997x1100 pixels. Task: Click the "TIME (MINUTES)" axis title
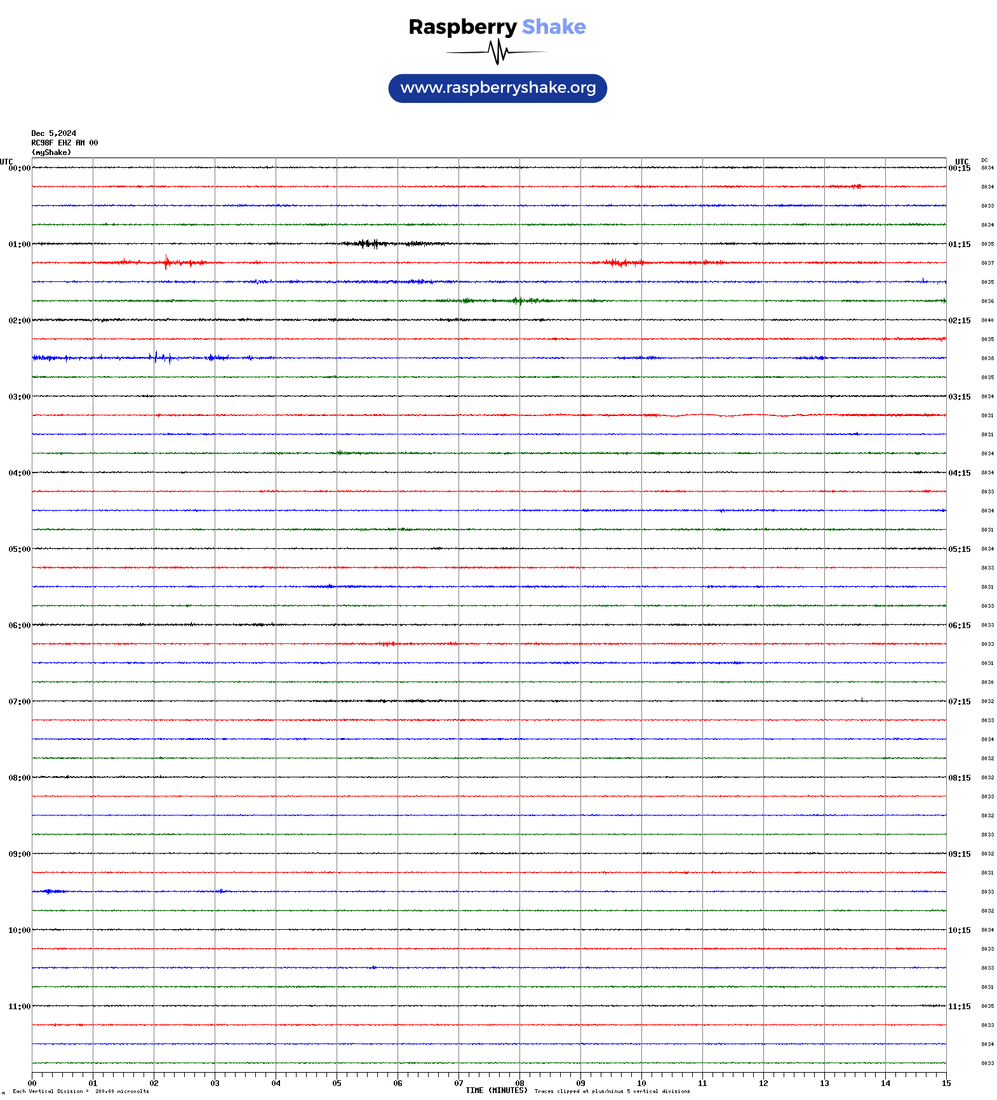[x=497, y=1090]
